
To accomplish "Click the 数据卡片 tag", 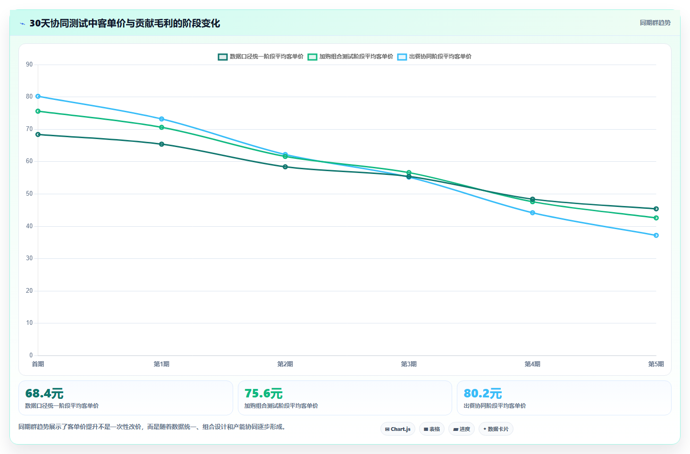I will pos(496,429).
